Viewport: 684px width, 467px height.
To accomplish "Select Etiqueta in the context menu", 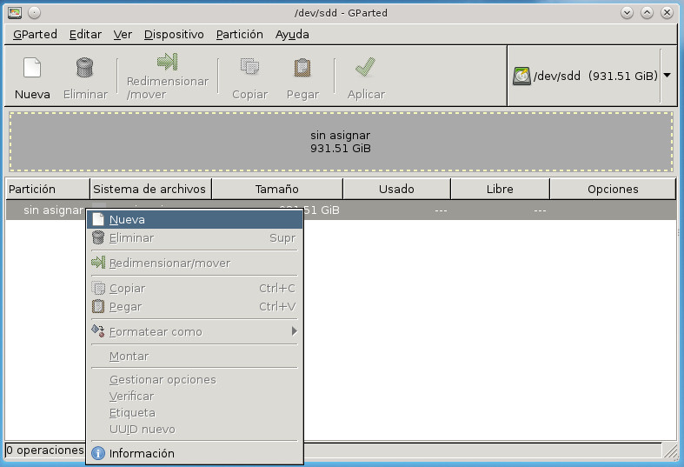I will click(195, 413).
